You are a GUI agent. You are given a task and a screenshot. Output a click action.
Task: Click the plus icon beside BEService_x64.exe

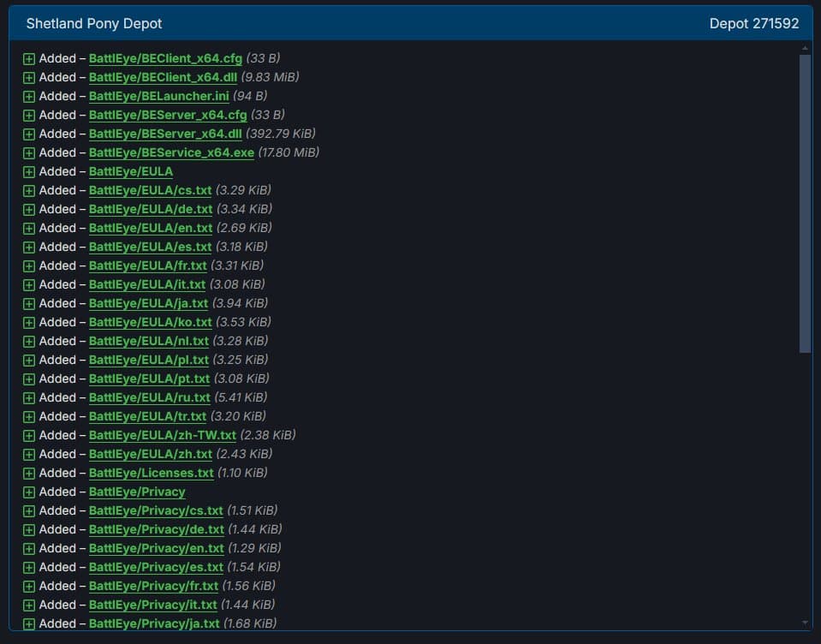29,153
